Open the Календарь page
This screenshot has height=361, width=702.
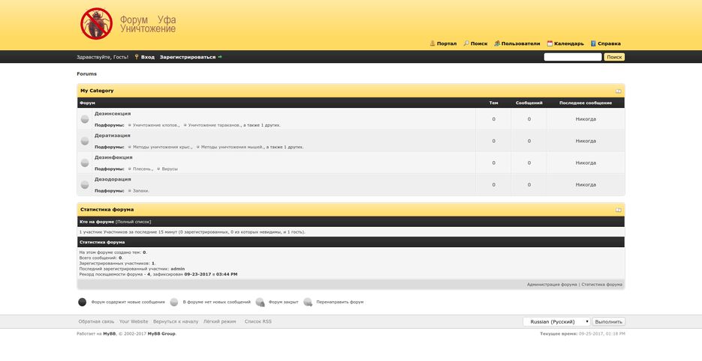(569, 43)
